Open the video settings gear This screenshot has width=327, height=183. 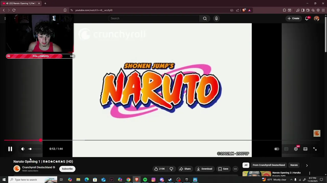coord(296,149)
